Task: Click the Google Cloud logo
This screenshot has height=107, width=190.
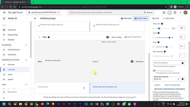Action: point(15,12)
